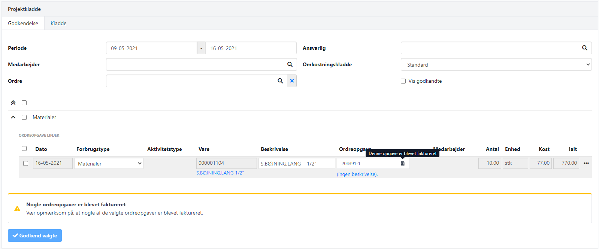
Task: Click the (ingen beskrivelse) link
Action: coord(357,174)
